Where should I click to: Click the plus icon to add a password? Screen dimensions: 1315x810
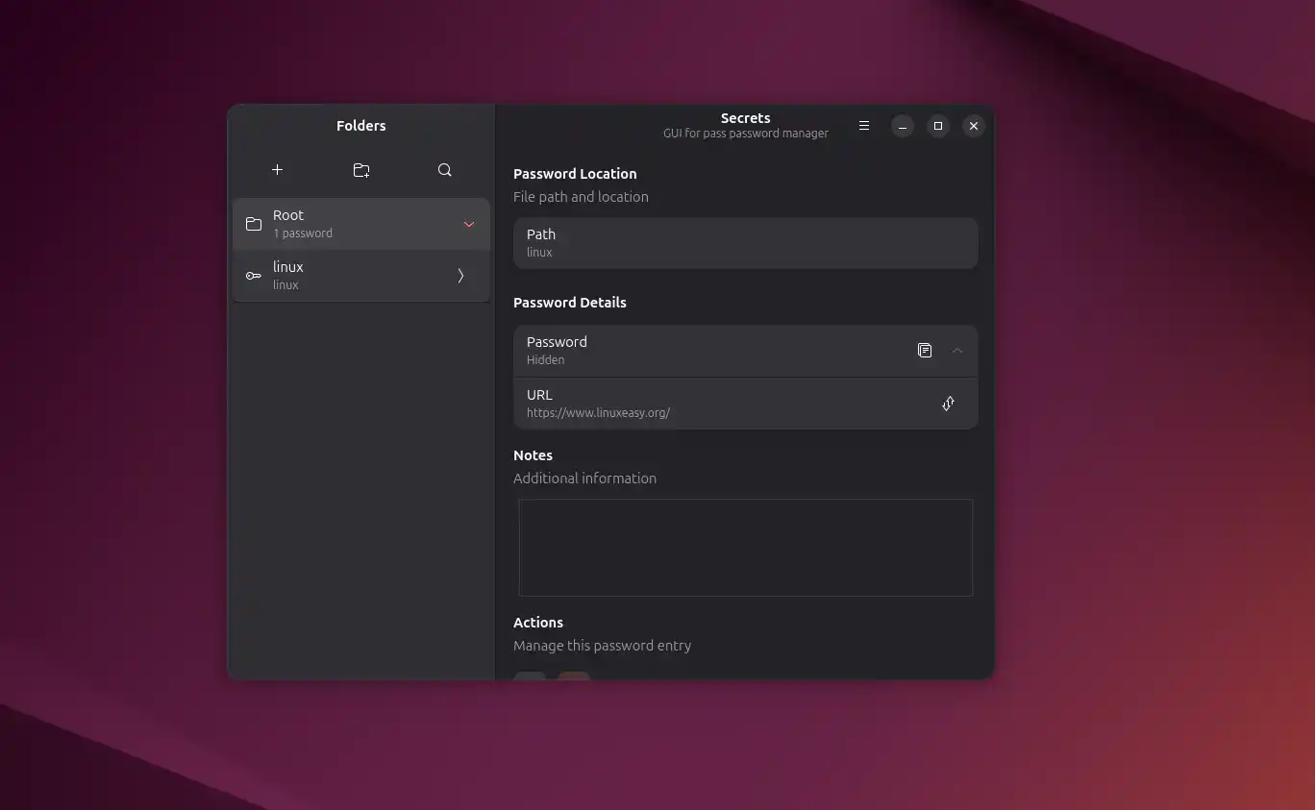click(x=277, y=170)
